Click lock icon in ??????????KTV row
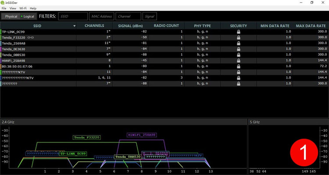Screen dimensions: 329x175 tap(239, 72)
